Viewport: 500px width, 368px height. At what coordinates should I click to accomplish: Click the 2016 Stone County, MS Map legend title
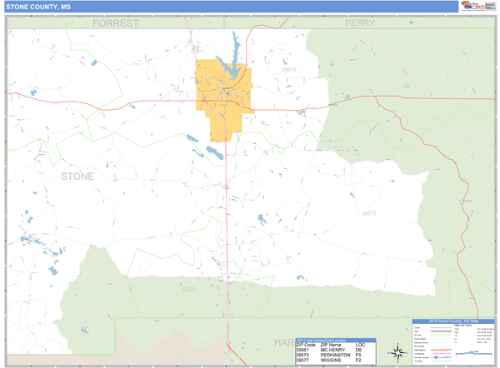point(453,321)
